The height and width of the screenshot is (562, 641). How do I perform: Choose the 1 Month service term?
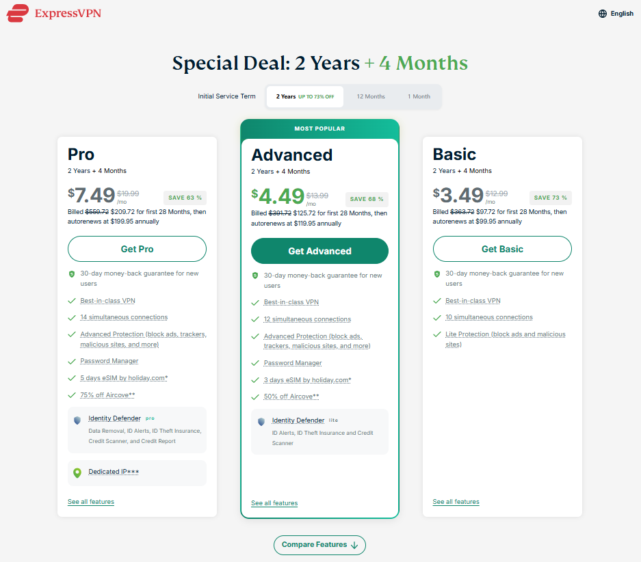pos(419,96)
